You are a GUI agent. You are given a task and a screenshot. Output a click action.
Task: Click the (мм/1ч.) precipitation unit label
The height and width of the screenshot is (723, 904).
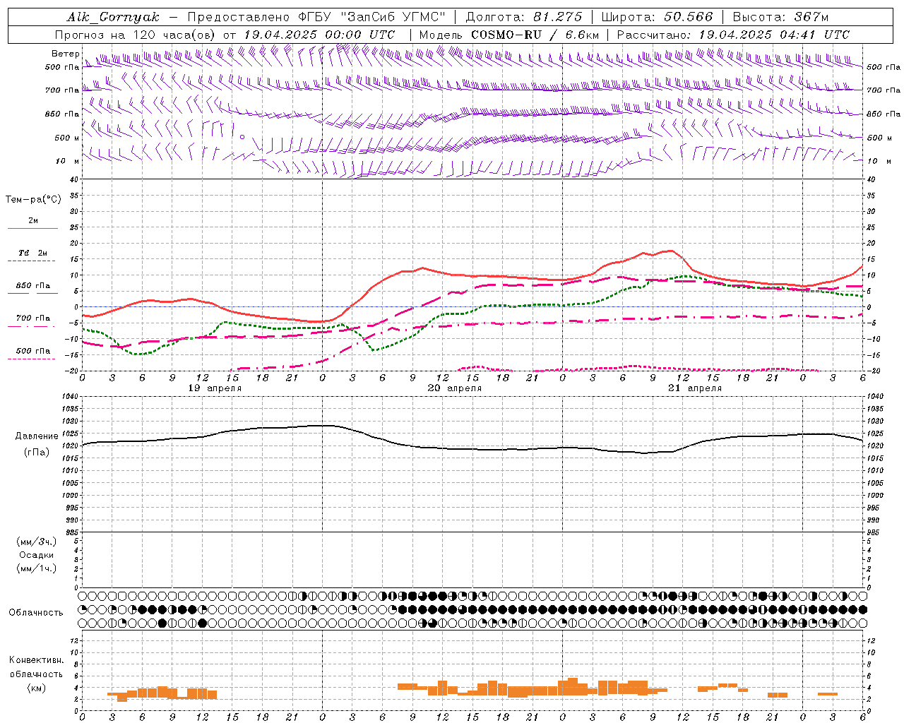pos(37,568)
